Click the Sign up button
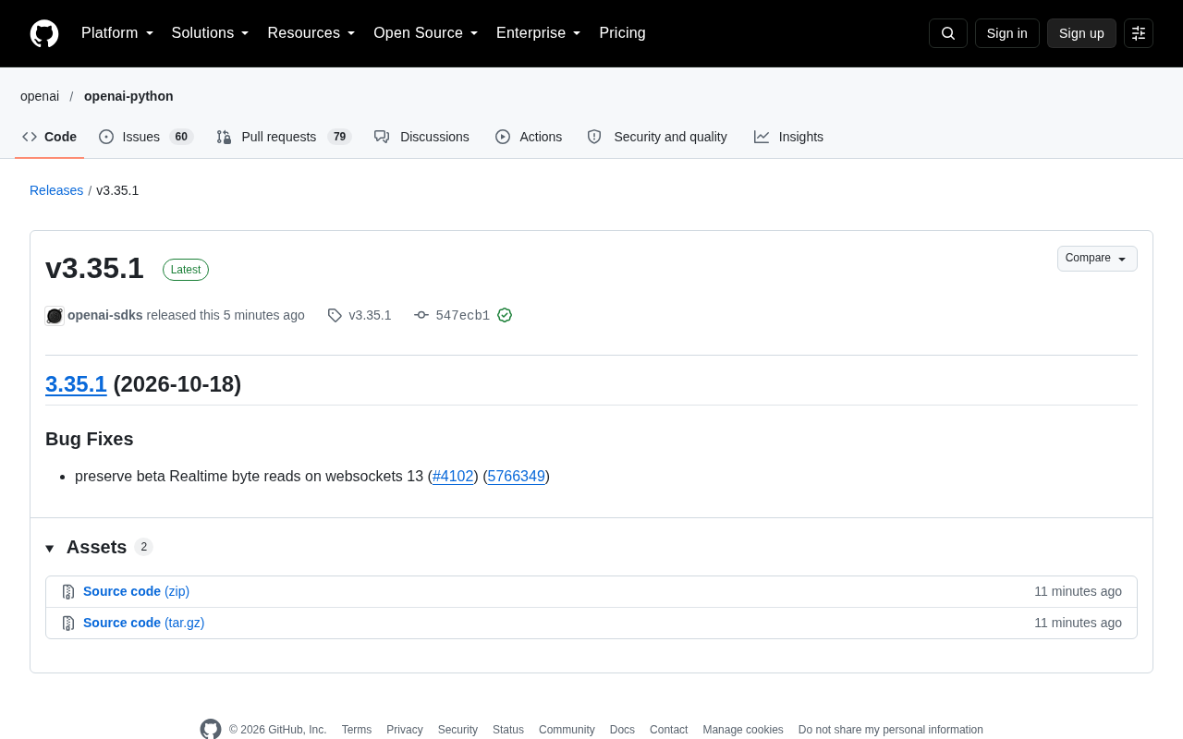 tap(1081, 33)
